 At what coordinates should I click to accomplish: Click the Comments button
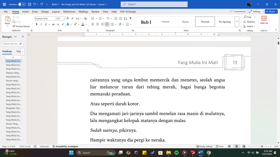238,12
